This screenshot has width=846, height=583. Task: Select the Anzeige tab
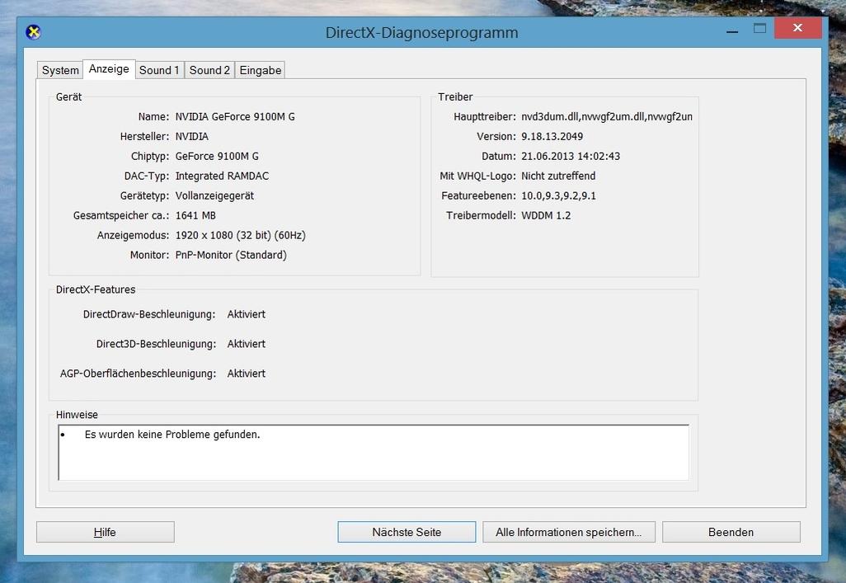tap(109, 69)
